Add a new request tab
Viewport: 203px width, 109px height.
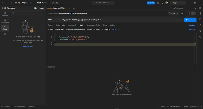click(69, 8)
